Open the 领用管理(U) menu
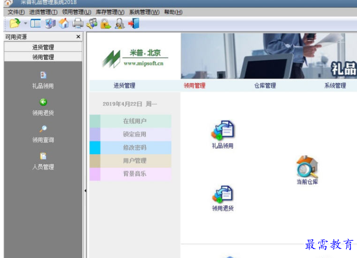 click(x=77, y=12)
